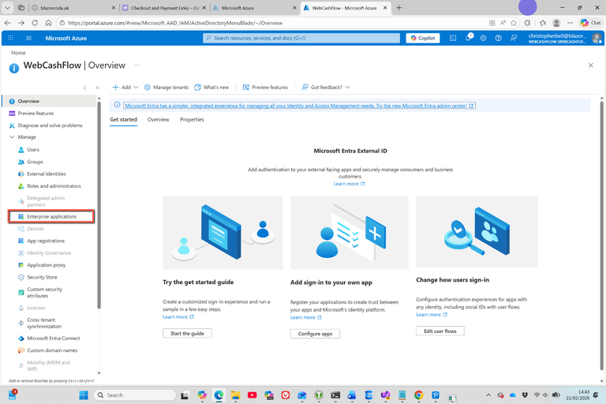Click the Copilot button in header
This screenshot has height=404, width=606.
pos(423,38)
